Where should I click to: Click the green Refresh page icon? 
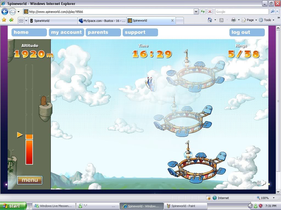point(203,12)
